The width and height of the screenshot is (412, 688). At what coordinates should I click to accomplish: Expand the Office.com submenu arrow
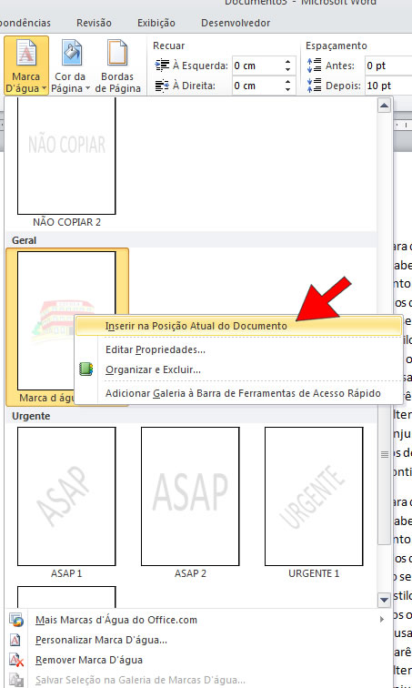tap(382, 620)
